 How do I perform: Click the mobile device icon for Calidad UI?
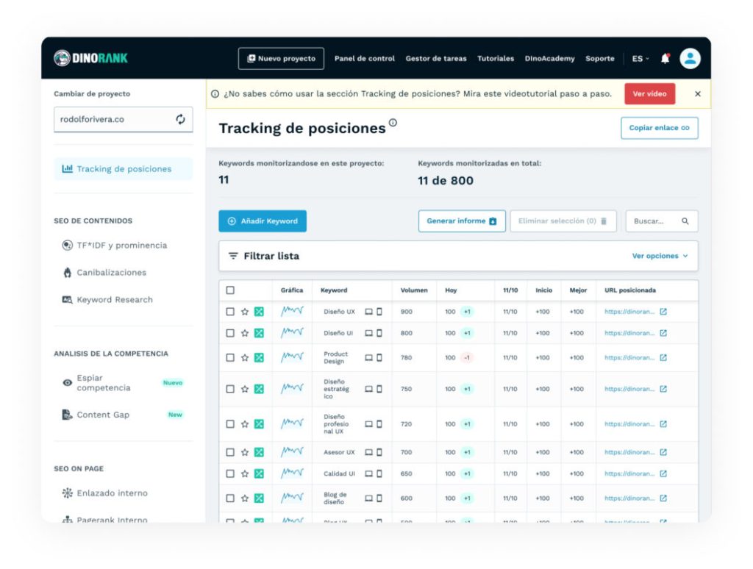(x=379, y=473)
